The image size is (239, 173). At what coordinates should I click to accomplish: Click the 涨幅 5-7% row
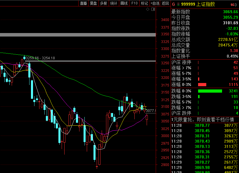[205, 73]
